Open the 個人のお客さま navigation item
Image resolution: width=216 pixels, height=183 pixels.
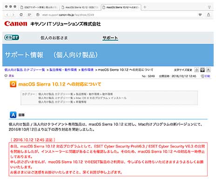tap(54, 38)
